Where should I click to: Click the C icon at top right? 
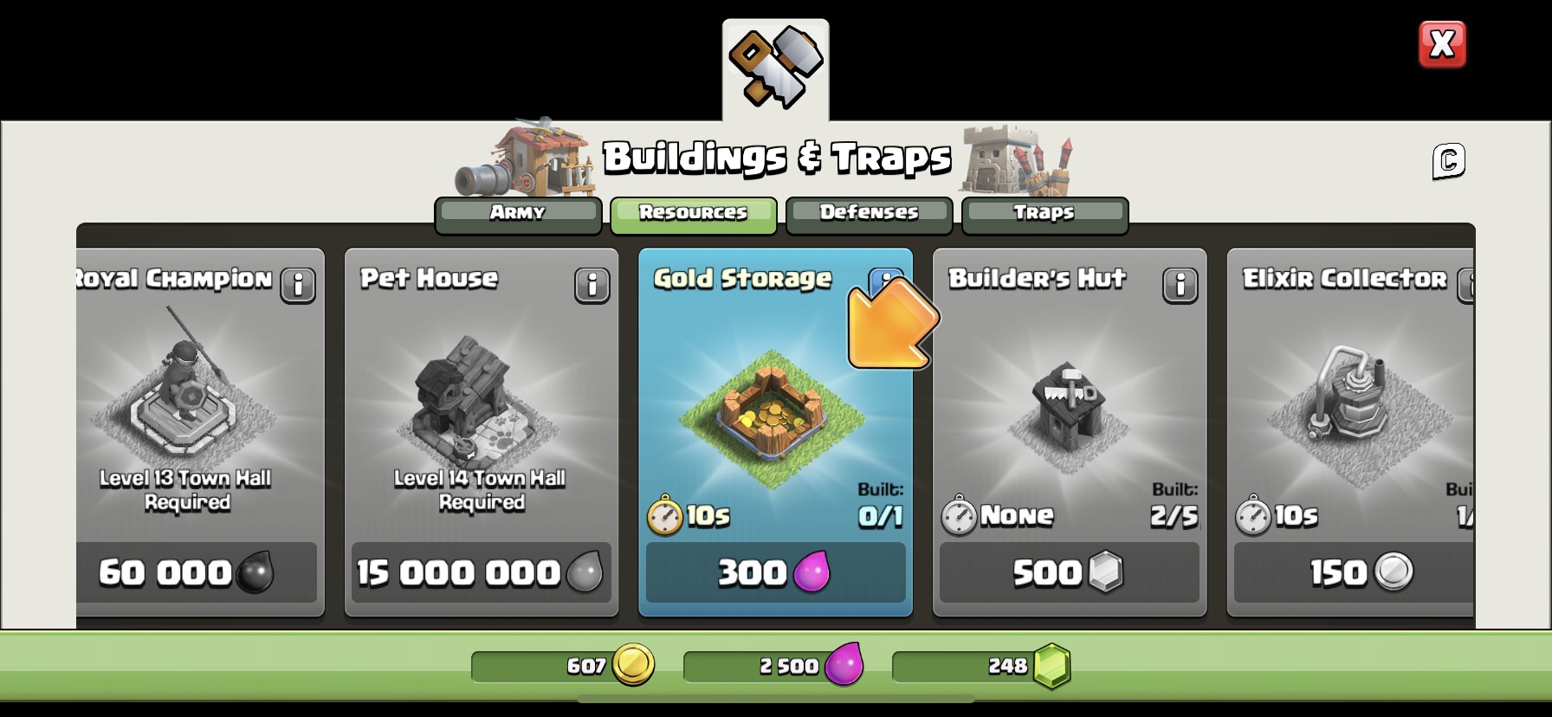click(x=1449, y=161)
